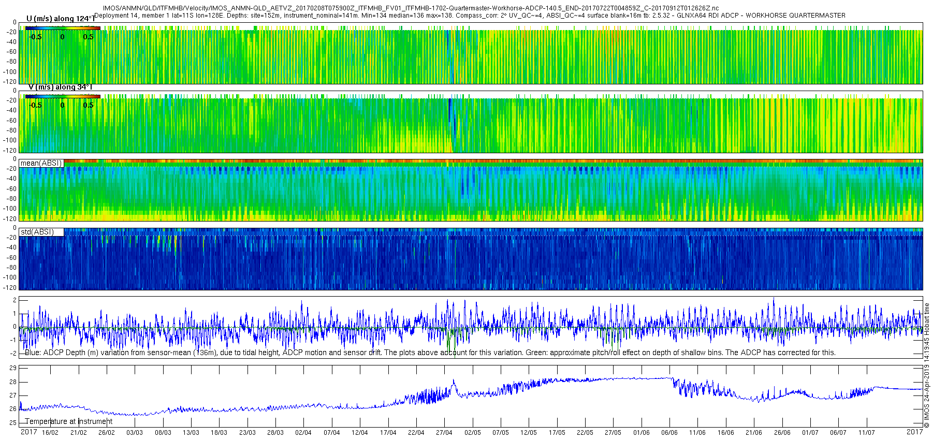
Task: Click the '23/03' date tick label
Action: coord(247,433)
